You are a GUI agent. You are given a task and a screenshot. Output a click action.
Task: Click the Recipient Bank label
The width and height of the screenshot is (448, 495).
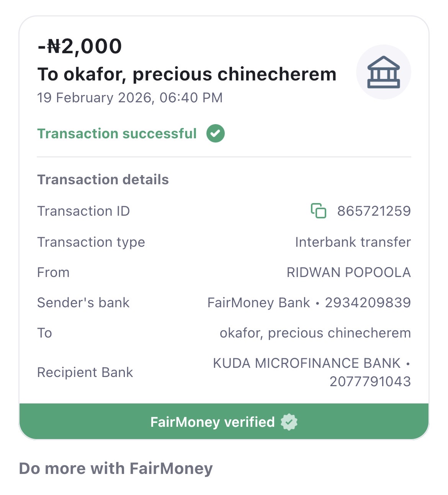(85, 372)
